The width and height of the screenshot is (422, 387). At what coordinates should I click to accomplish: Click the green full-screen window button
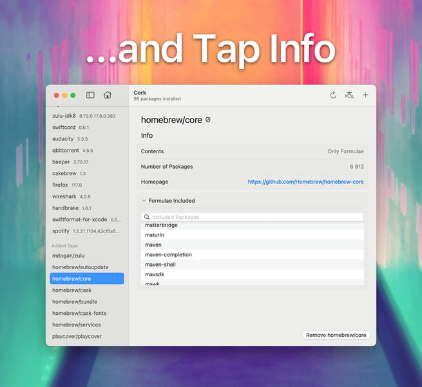tap(73, 95)
